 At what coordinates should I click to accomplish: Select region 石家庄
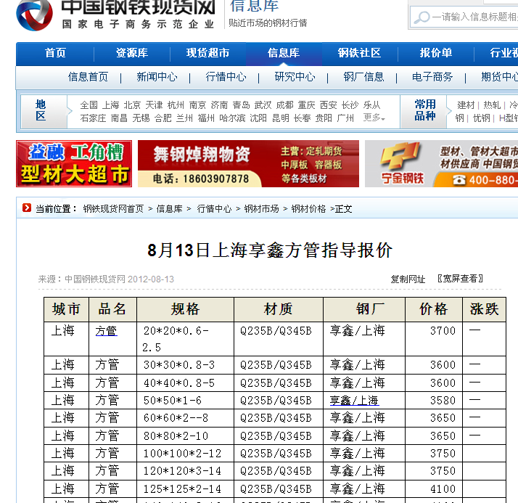pyautogui.click(x=93, y=118)
